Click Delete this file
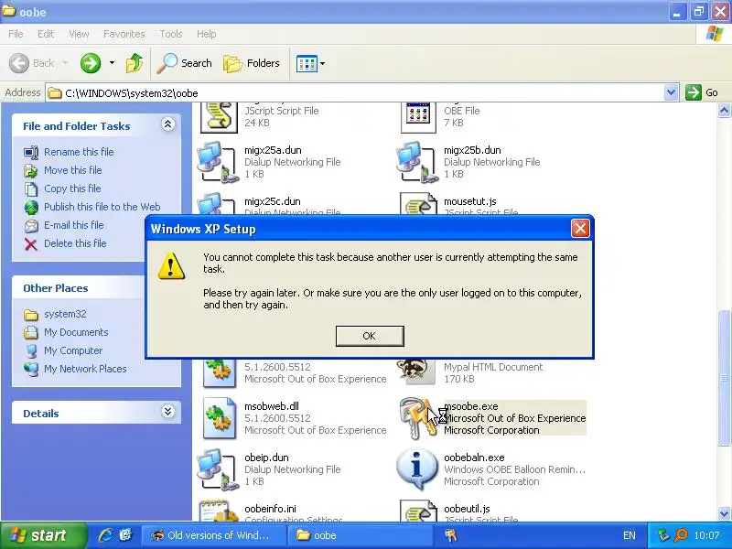This screenshot has width=732, height=549. (x=75, y=243)
